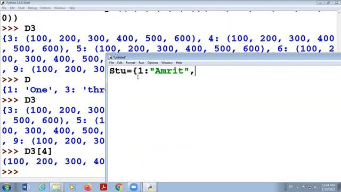Image resolution: width=341 pixels, height=192 pixels.
Task: Open Windows Media Player from taskbar
Action: point(72,187)
